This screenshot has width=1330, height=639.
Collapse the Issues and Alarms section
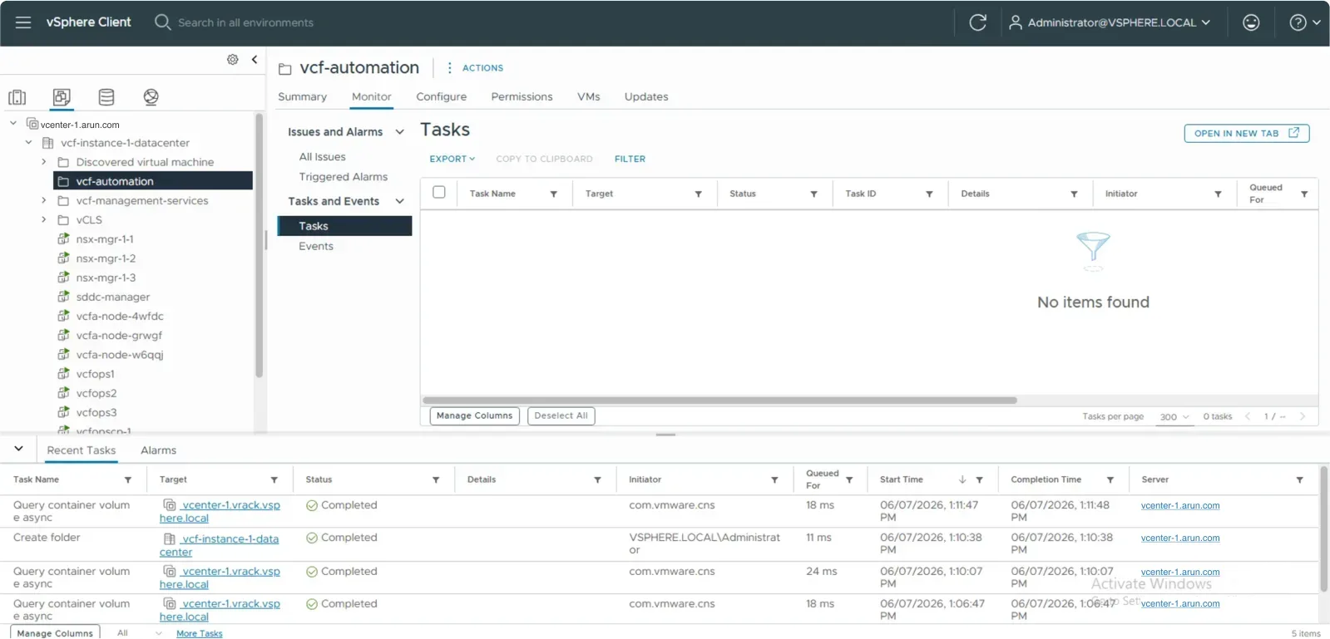point(400,131)
